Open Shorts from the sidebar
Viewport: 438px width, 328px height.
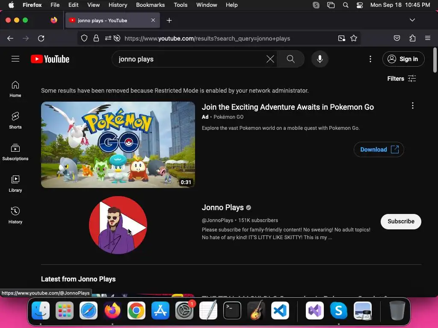coord(15,121)
